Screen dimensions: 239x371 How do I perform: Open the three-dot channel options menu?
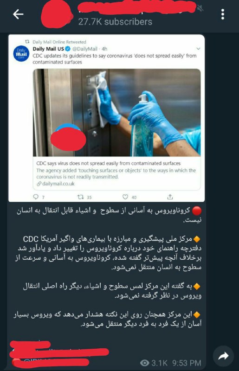222,14
